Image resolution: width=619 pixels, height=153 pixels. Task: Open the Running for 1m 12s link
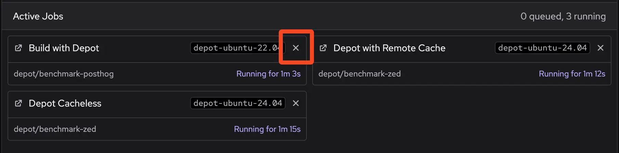(572, 74)
